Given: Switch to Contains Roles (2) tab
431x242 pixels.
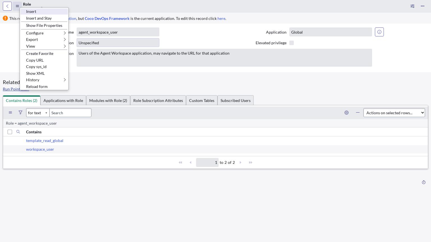Looking at the screenshot, I should click(22, 101).
